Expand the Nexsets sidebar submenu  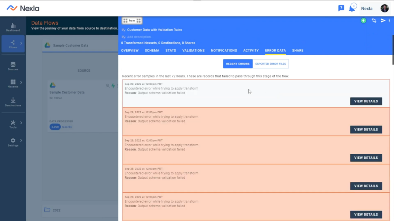click(x=21, y=82)
